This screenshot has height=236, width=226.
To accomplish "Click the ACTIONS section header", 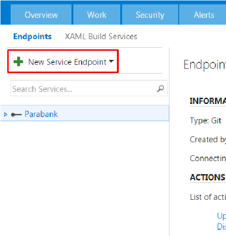I will (x=208, y=177).
